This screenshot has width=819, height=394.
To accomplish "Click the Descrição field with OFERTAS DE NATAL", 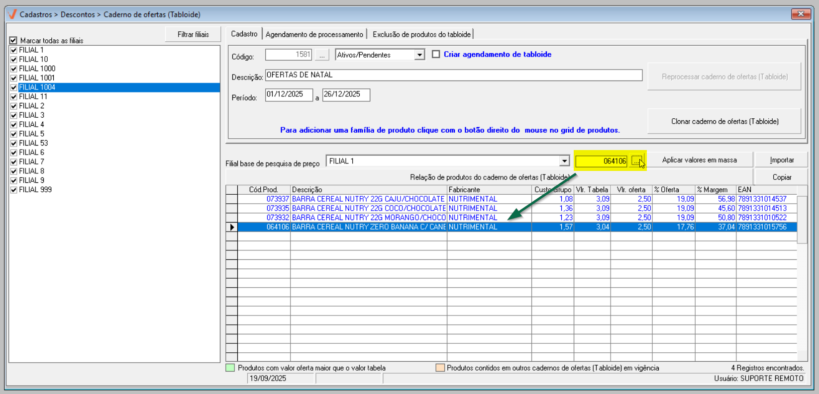I will pyautogui.click(x=453, y=75).
